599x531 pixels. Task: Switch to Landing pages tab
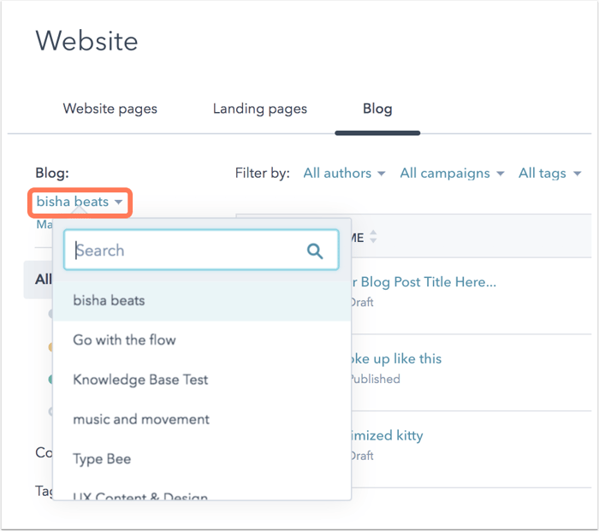point(260,109)
